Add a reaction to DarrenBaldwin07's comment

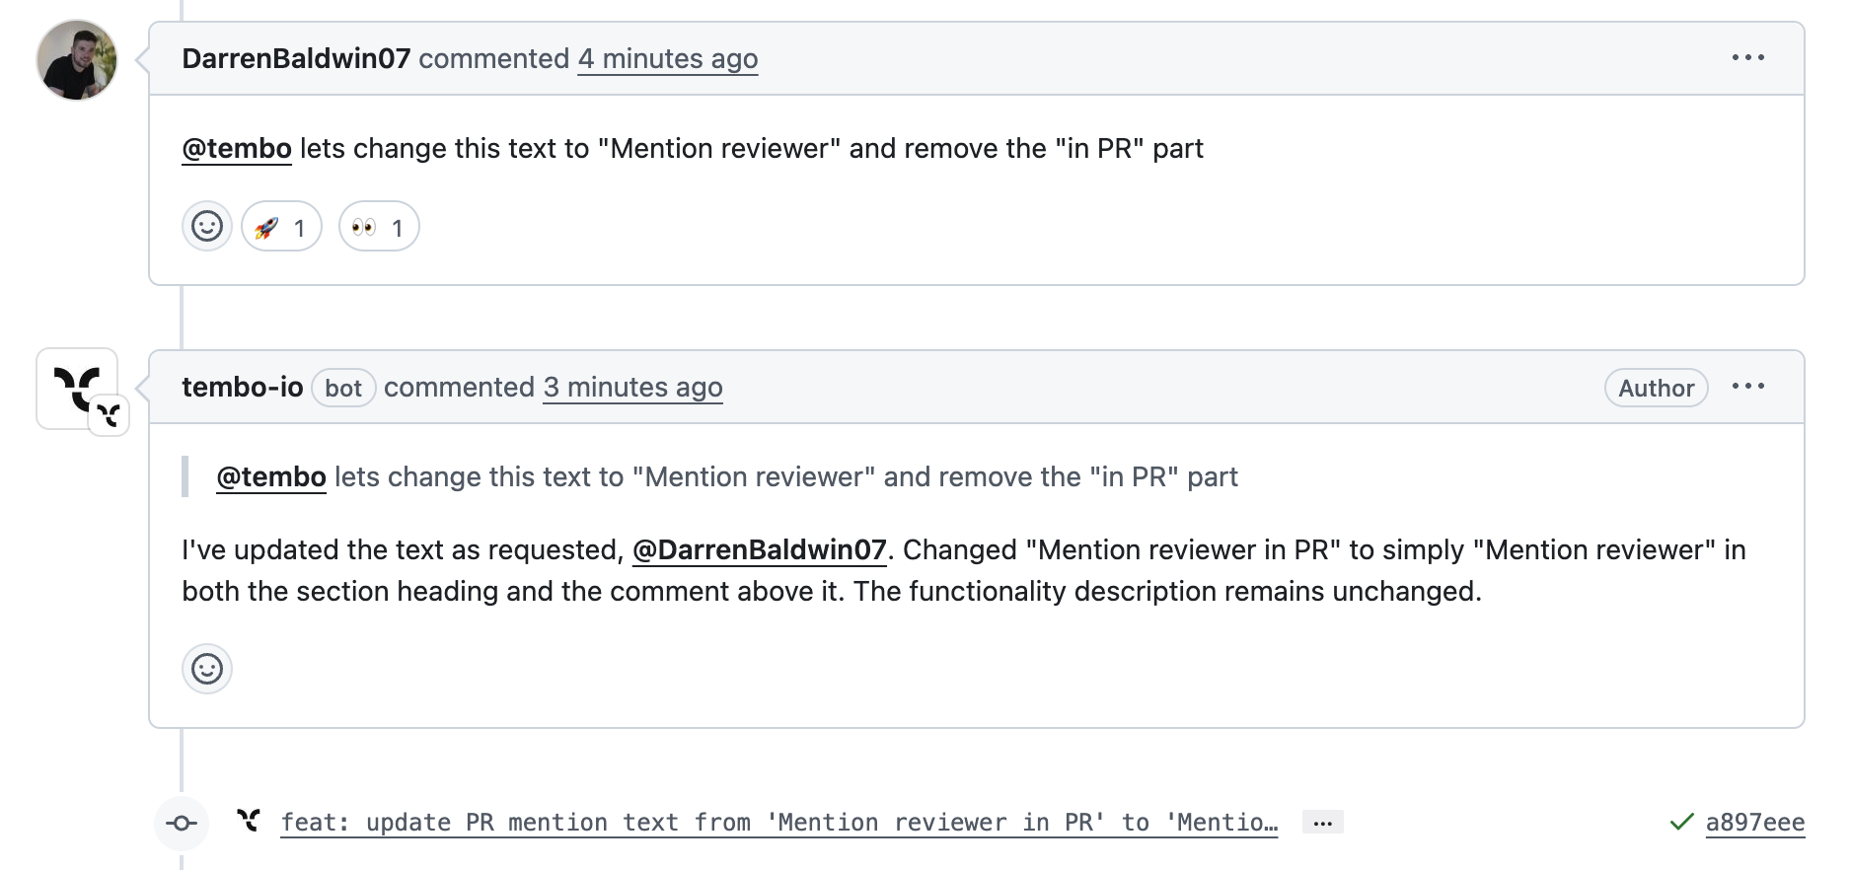[206, 227]
